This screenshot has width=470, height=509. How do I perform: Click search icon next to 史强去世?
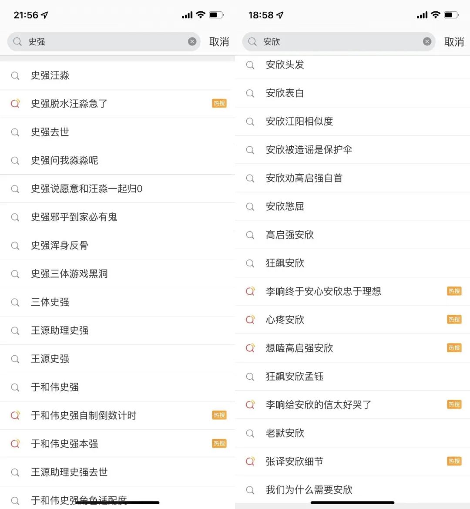click(15, 132)
